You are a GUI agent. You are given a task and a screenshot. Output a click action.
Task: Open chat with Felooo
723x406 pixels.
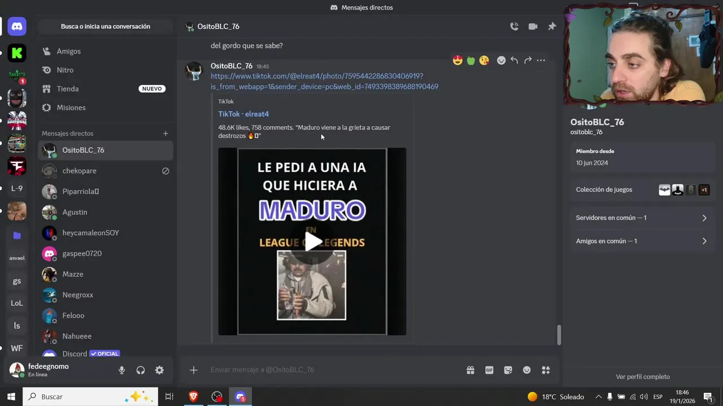[106, 316]
